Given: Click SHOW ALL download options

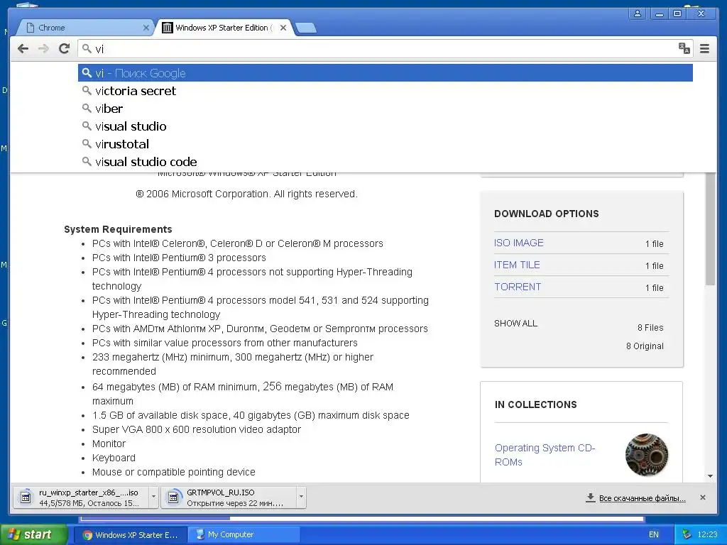Looking at the screenshot, I should pos(515,324).
